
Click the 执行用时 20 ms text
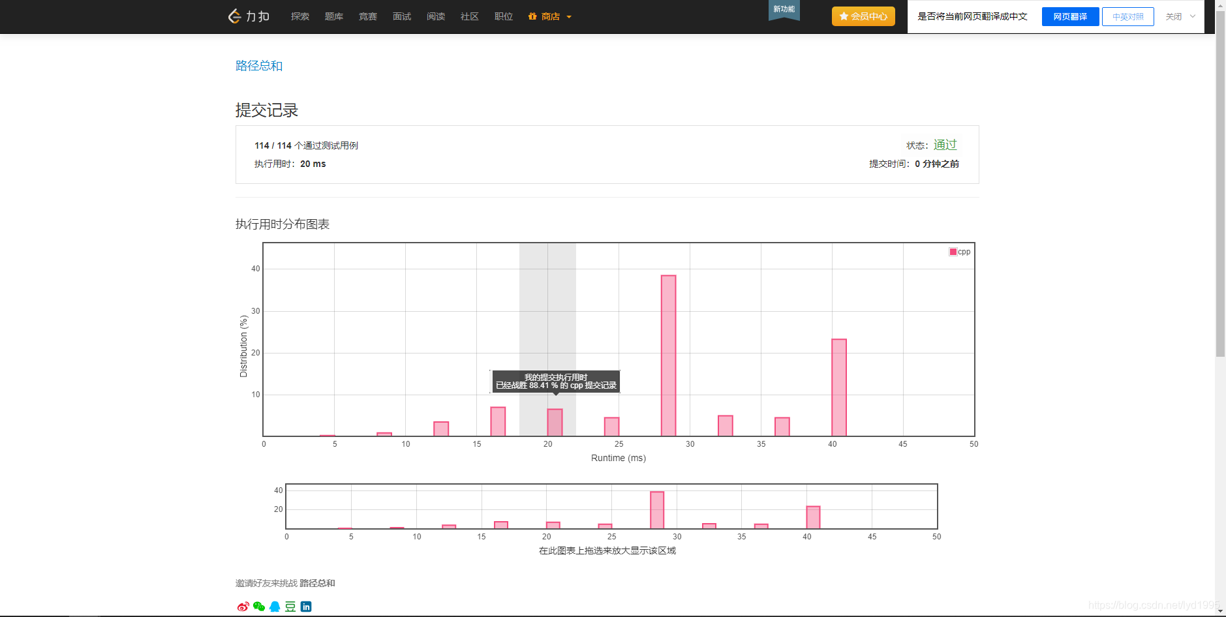click(290, 164)
